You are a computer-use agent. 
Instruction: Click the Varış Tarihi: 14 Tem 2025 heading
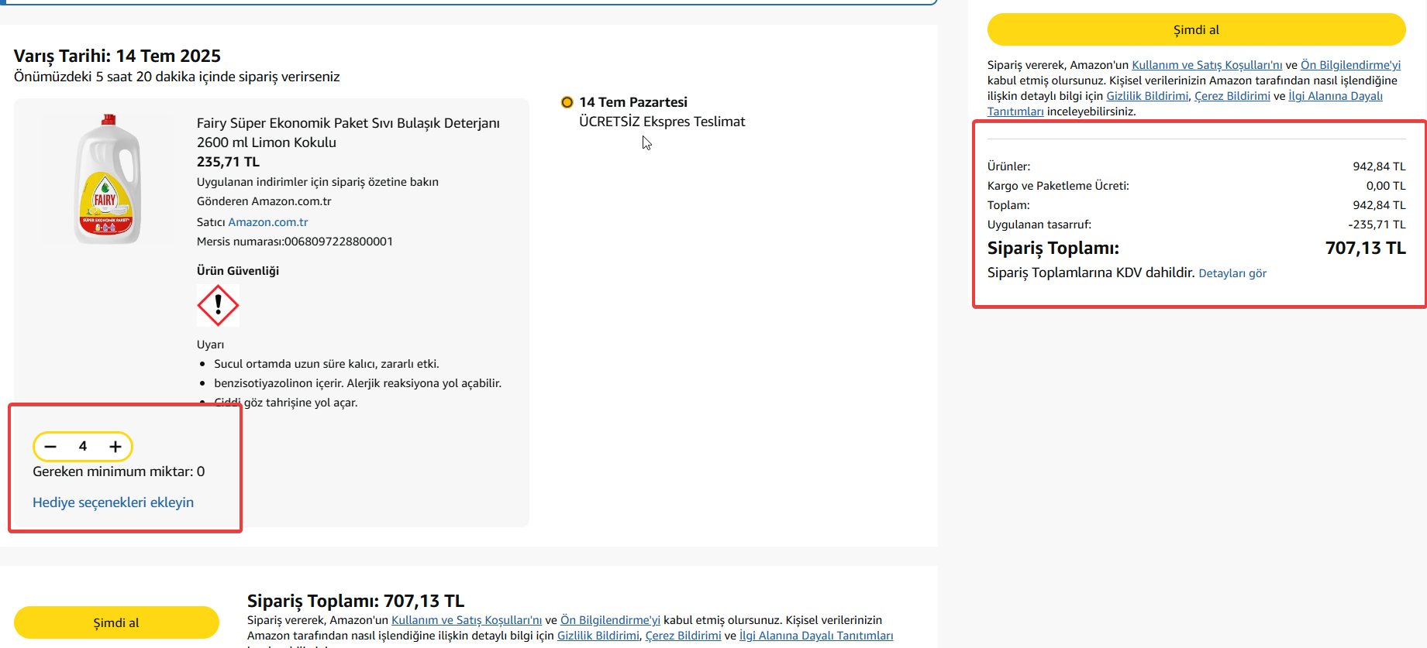point(117,56)
